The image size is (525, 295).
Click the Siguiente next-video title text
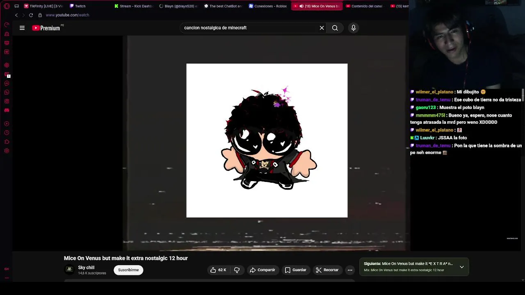tap(418, 264)
